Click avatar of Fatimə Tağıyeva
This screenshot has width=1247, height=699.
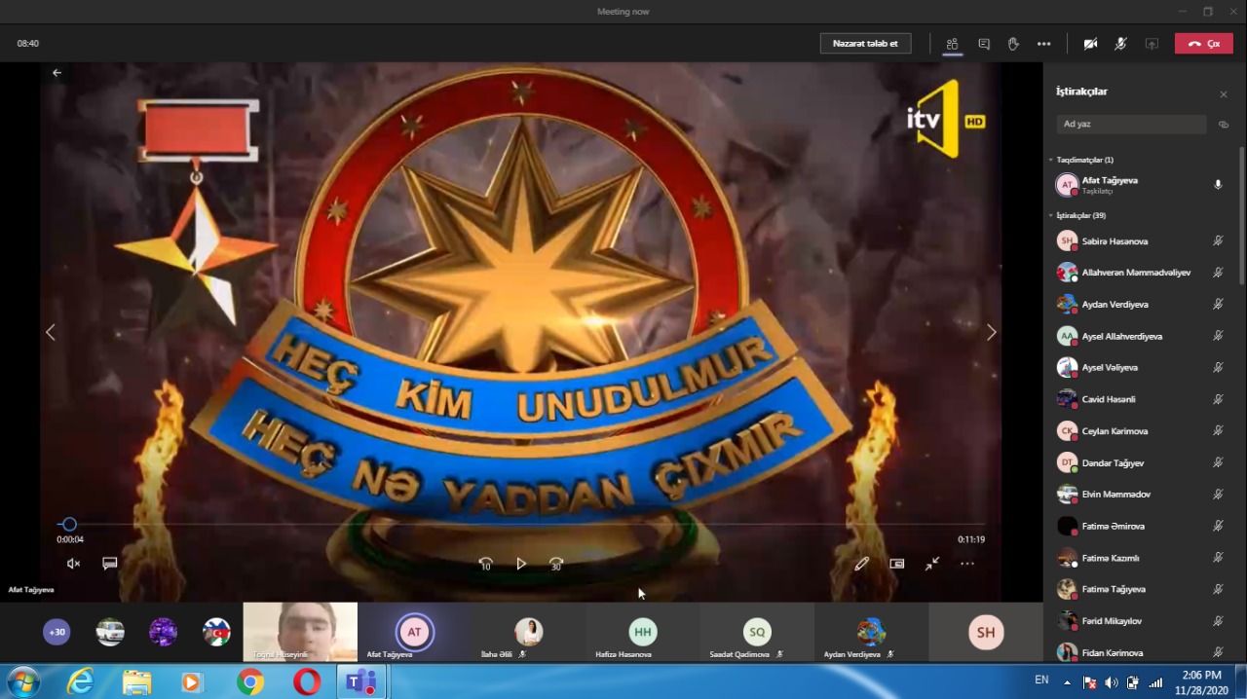(x=1067, y=589)
